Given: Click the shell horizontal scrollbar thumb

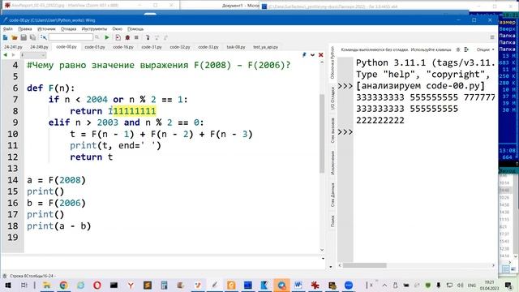Looking at the screenshot, I should [364, 265].
